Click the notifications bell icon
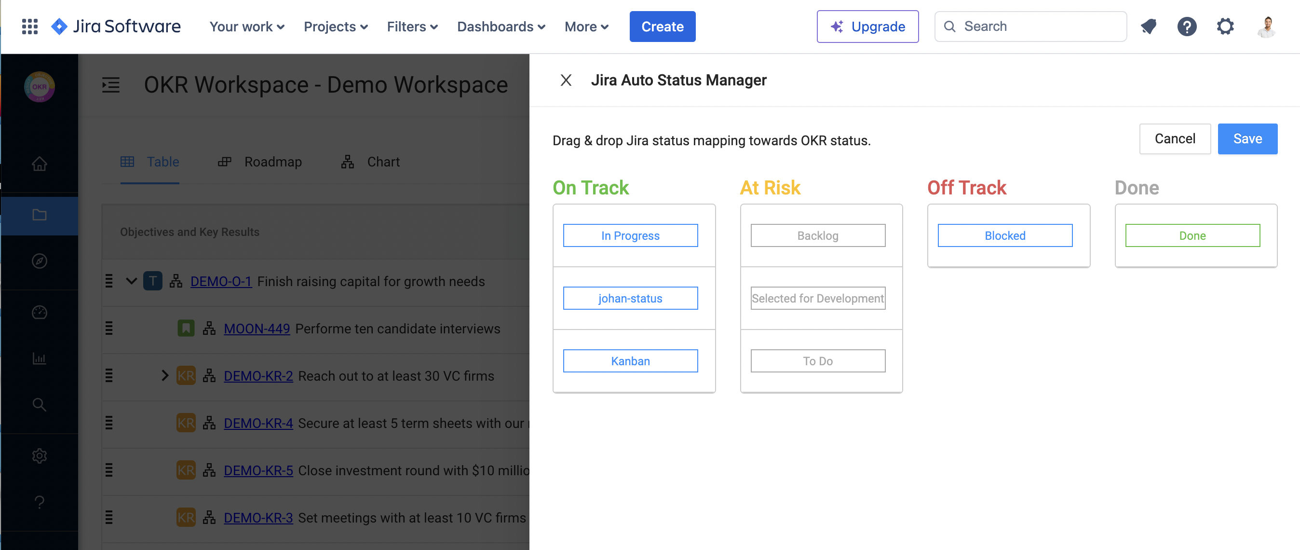 [1149, 26]
